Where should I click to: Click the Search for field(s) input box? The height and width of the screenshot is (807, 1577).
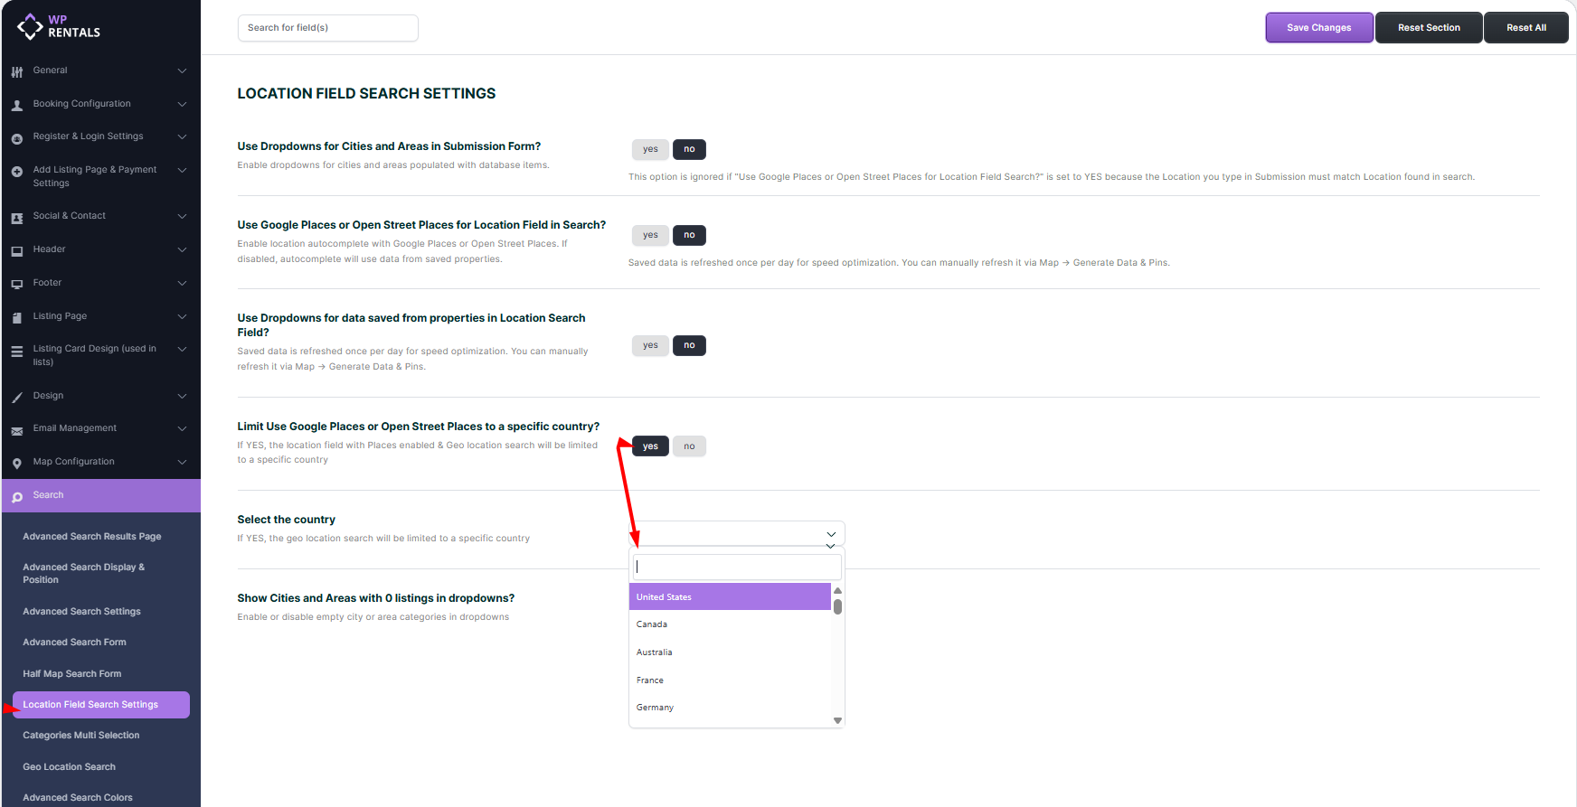[x=327, y=28]
